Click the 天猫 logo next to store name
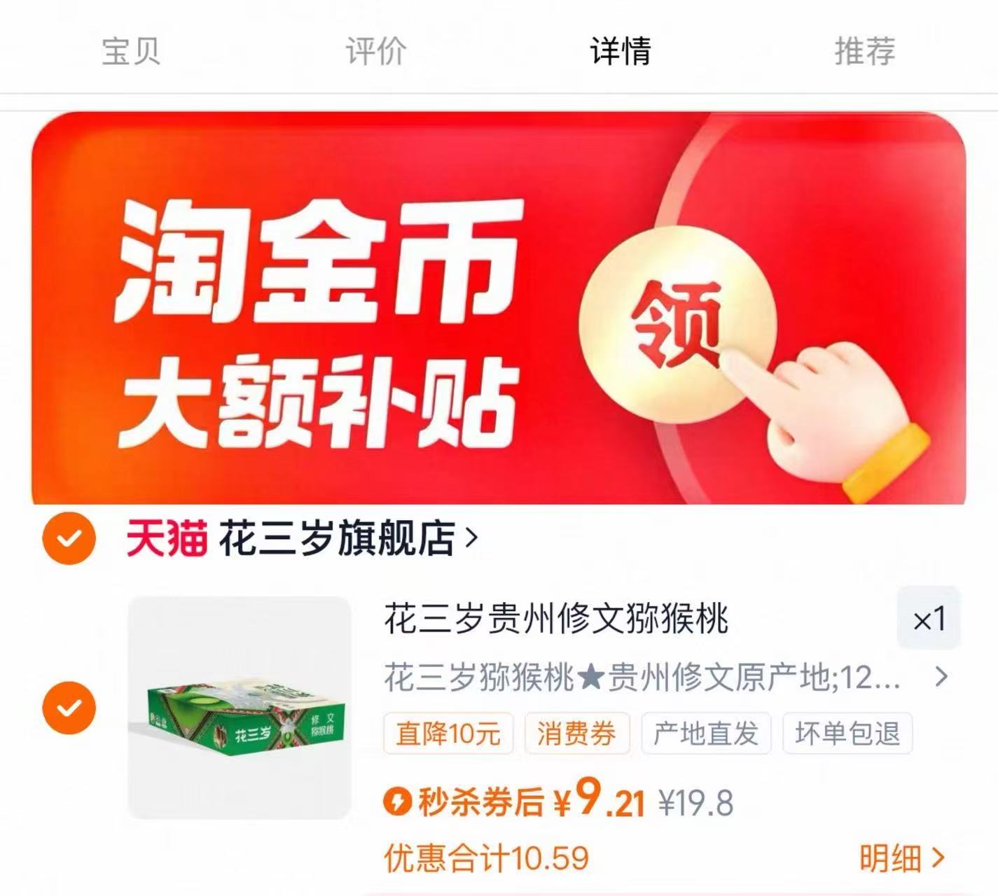The image size is (998, 896). coord(167,538)
